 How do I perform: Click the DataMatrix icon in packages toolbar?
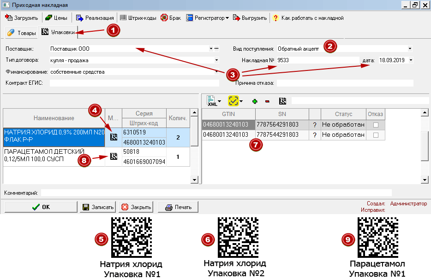click(x=282, y=101)
